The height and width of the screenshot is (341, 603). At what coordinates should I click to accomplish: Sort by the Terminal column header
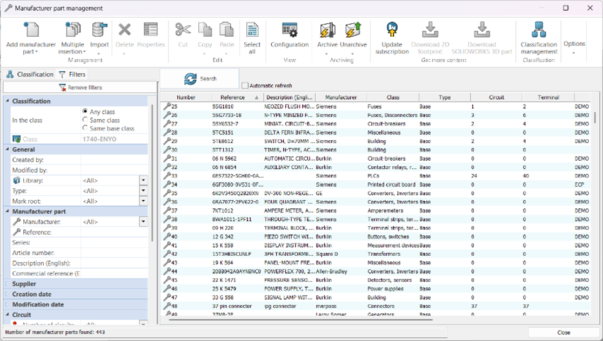coord(548,97)
